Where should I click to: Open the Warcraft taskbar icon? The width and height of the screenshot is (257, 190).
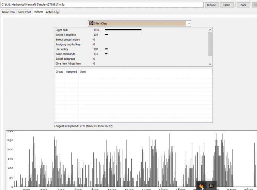(211, 186)
